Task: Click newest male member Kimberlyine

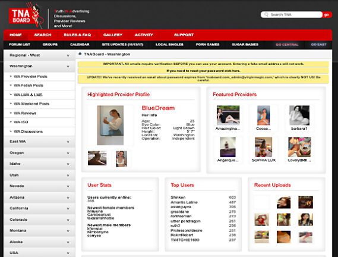Action: (x=98, y=232)
